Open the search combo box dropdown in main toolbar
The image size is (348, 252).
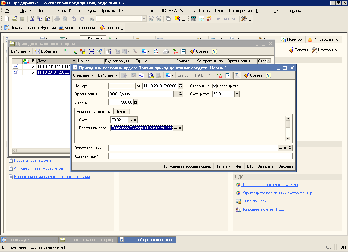tap(144, 19)
